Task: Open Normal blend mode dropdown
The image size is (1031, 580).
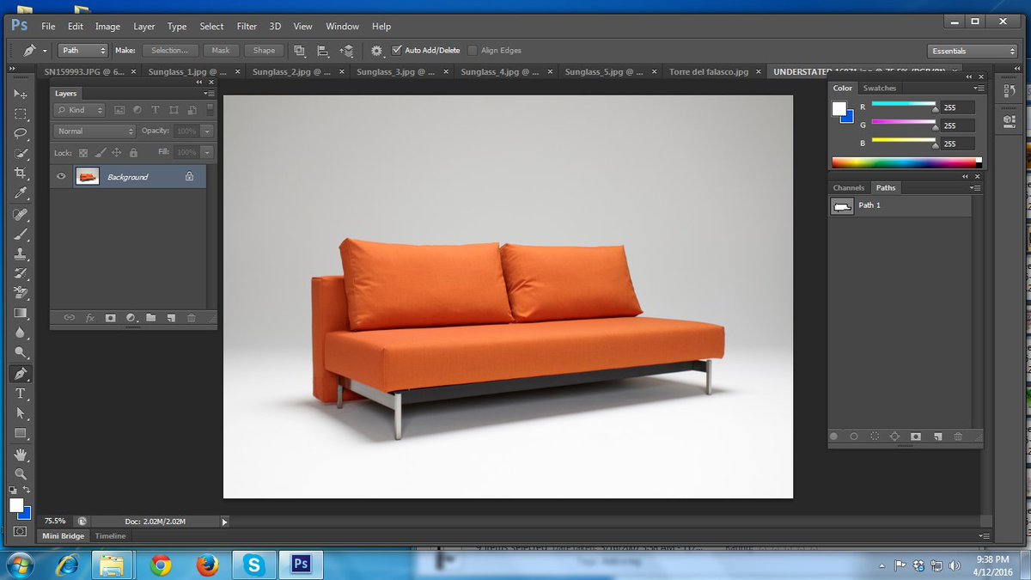Action: (95, 131)
